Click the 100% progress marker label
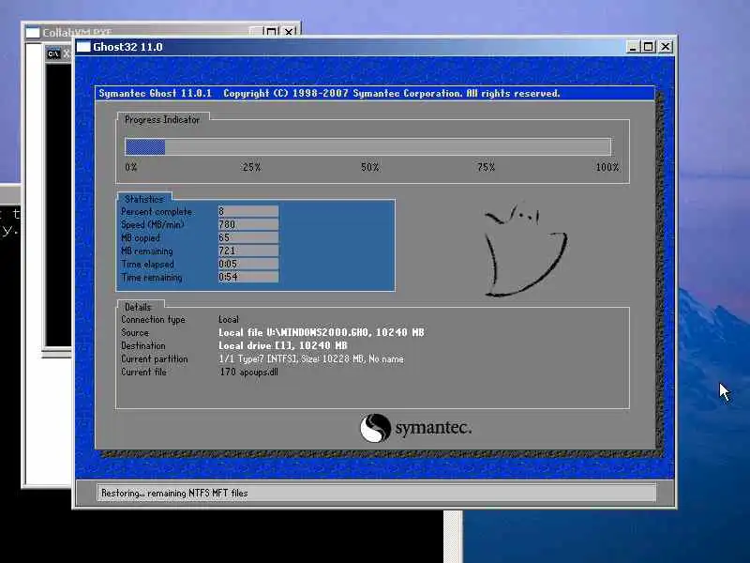This screenshot has width=750, height=563. tap(607, 167)
